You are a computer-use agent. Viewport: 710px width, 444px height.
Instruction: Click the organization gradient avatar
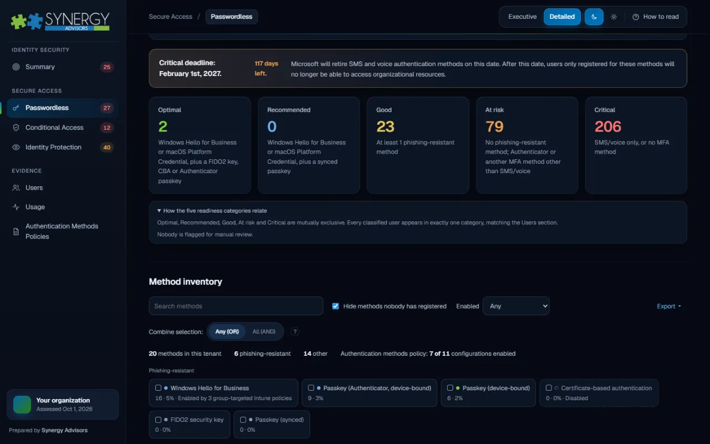tap(22, 405)
